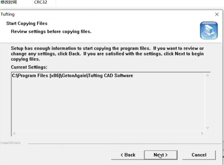Go back with the Back button
224x165 pixels.
(128, 155)
